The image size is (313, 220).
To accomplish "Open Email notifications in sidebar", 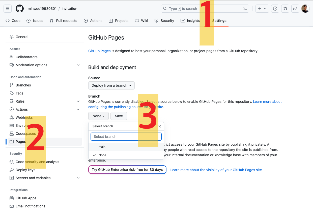I will coord(31,206).
